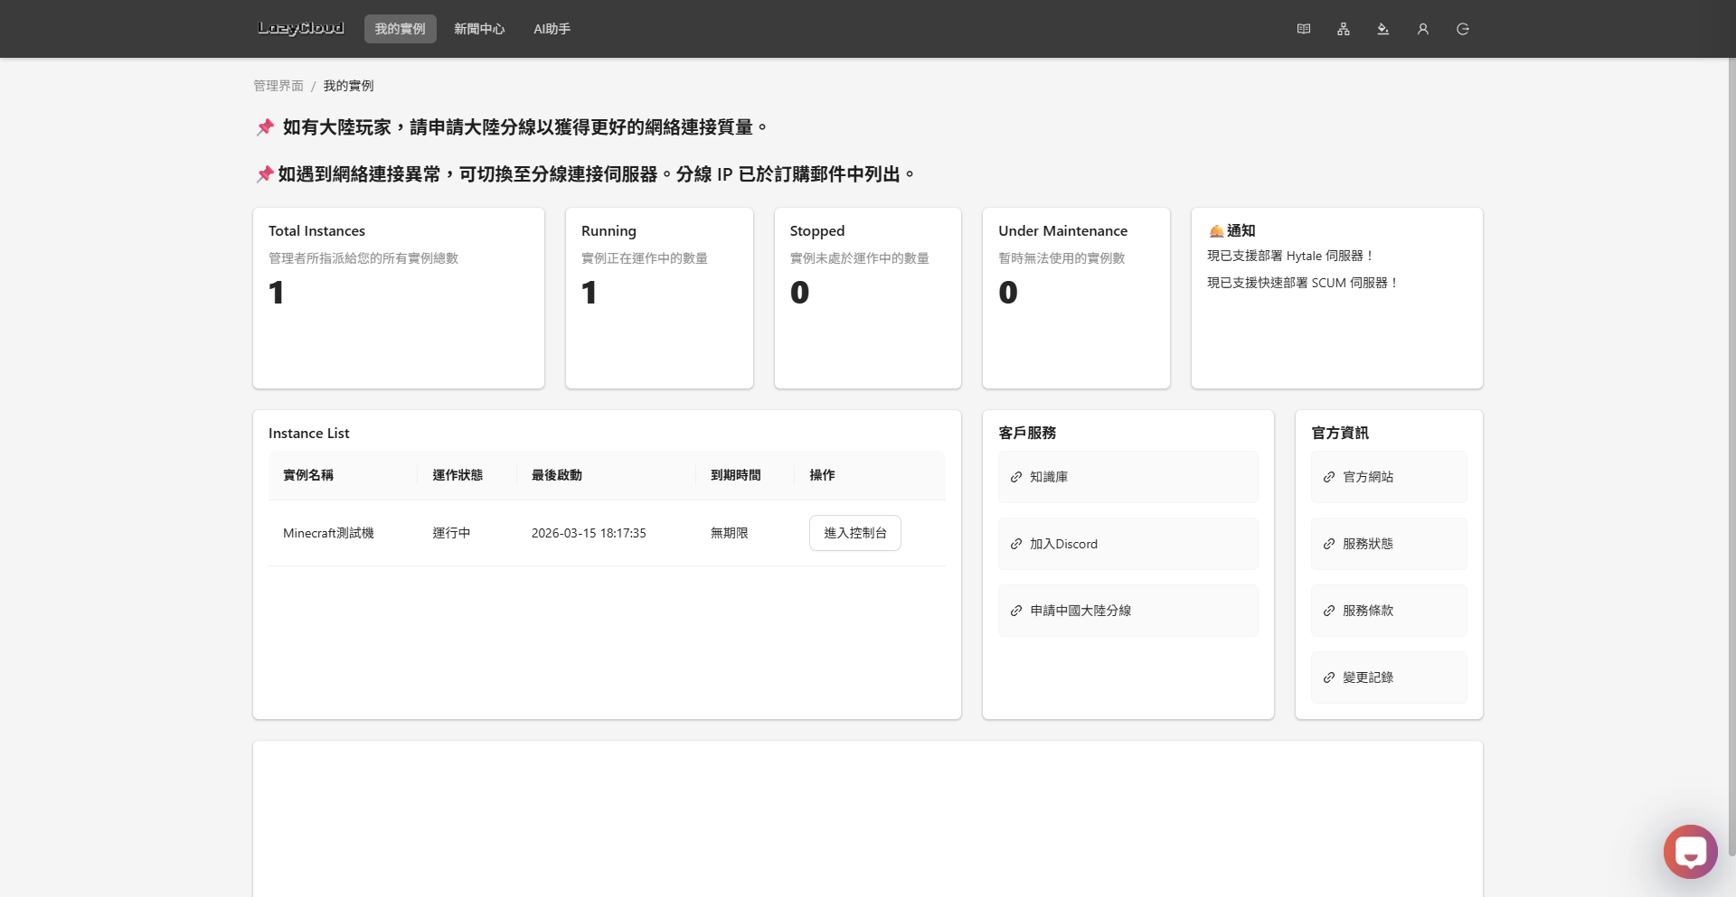This screenshot has height=897, width=1736.
Task: Click the paint bucket theme icon
Action: (x=1382, y=29)
